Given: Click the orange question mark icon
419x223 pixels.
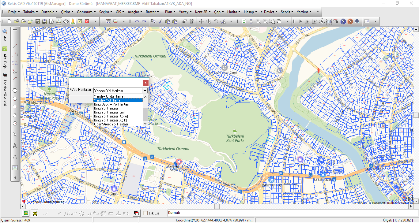Looking at the screenshot, I should pyautogui.click(x=350, y=21).
